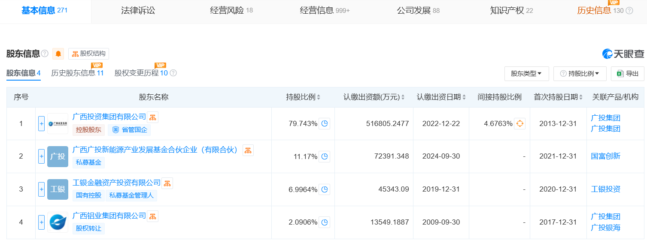Click 广西投资集团 company logo thumbnail
Screen dimensions: 647x243
pos(58,124)
